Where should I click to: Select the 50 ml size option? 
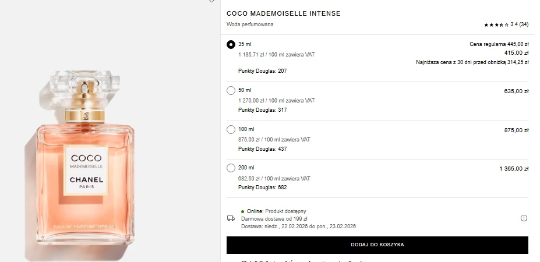pos(231,90)
